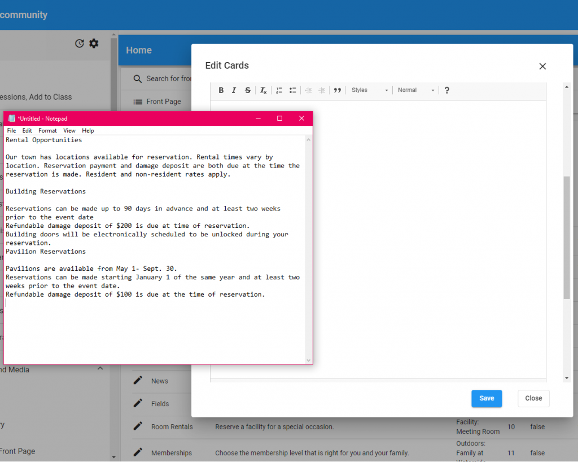Save the card edits
This screenshot has height=462, width=578.
point(486,398)
